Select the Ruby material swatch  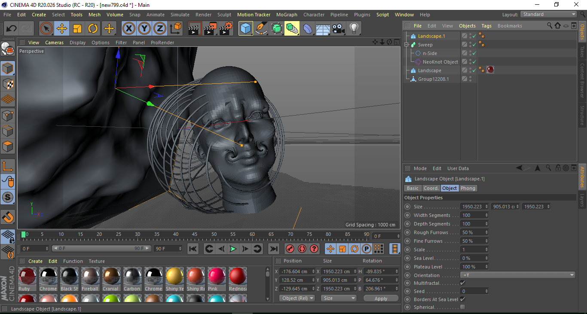point(28,279)
